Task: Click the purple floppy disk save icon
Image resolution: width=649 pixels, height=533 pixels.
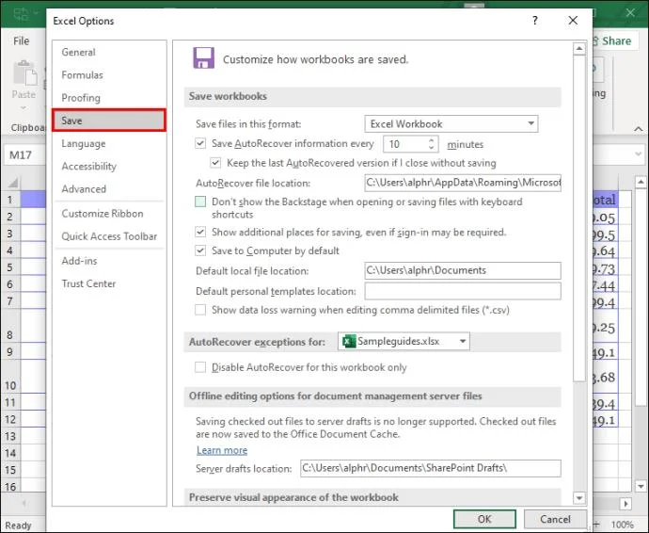Action: pos(204,58)
